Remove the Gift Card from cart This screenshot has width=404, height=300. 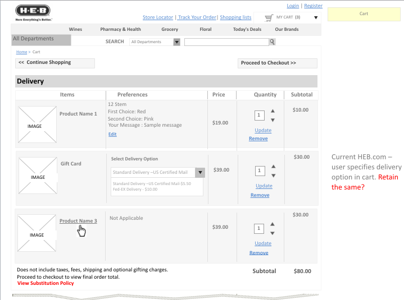point(260,195)
